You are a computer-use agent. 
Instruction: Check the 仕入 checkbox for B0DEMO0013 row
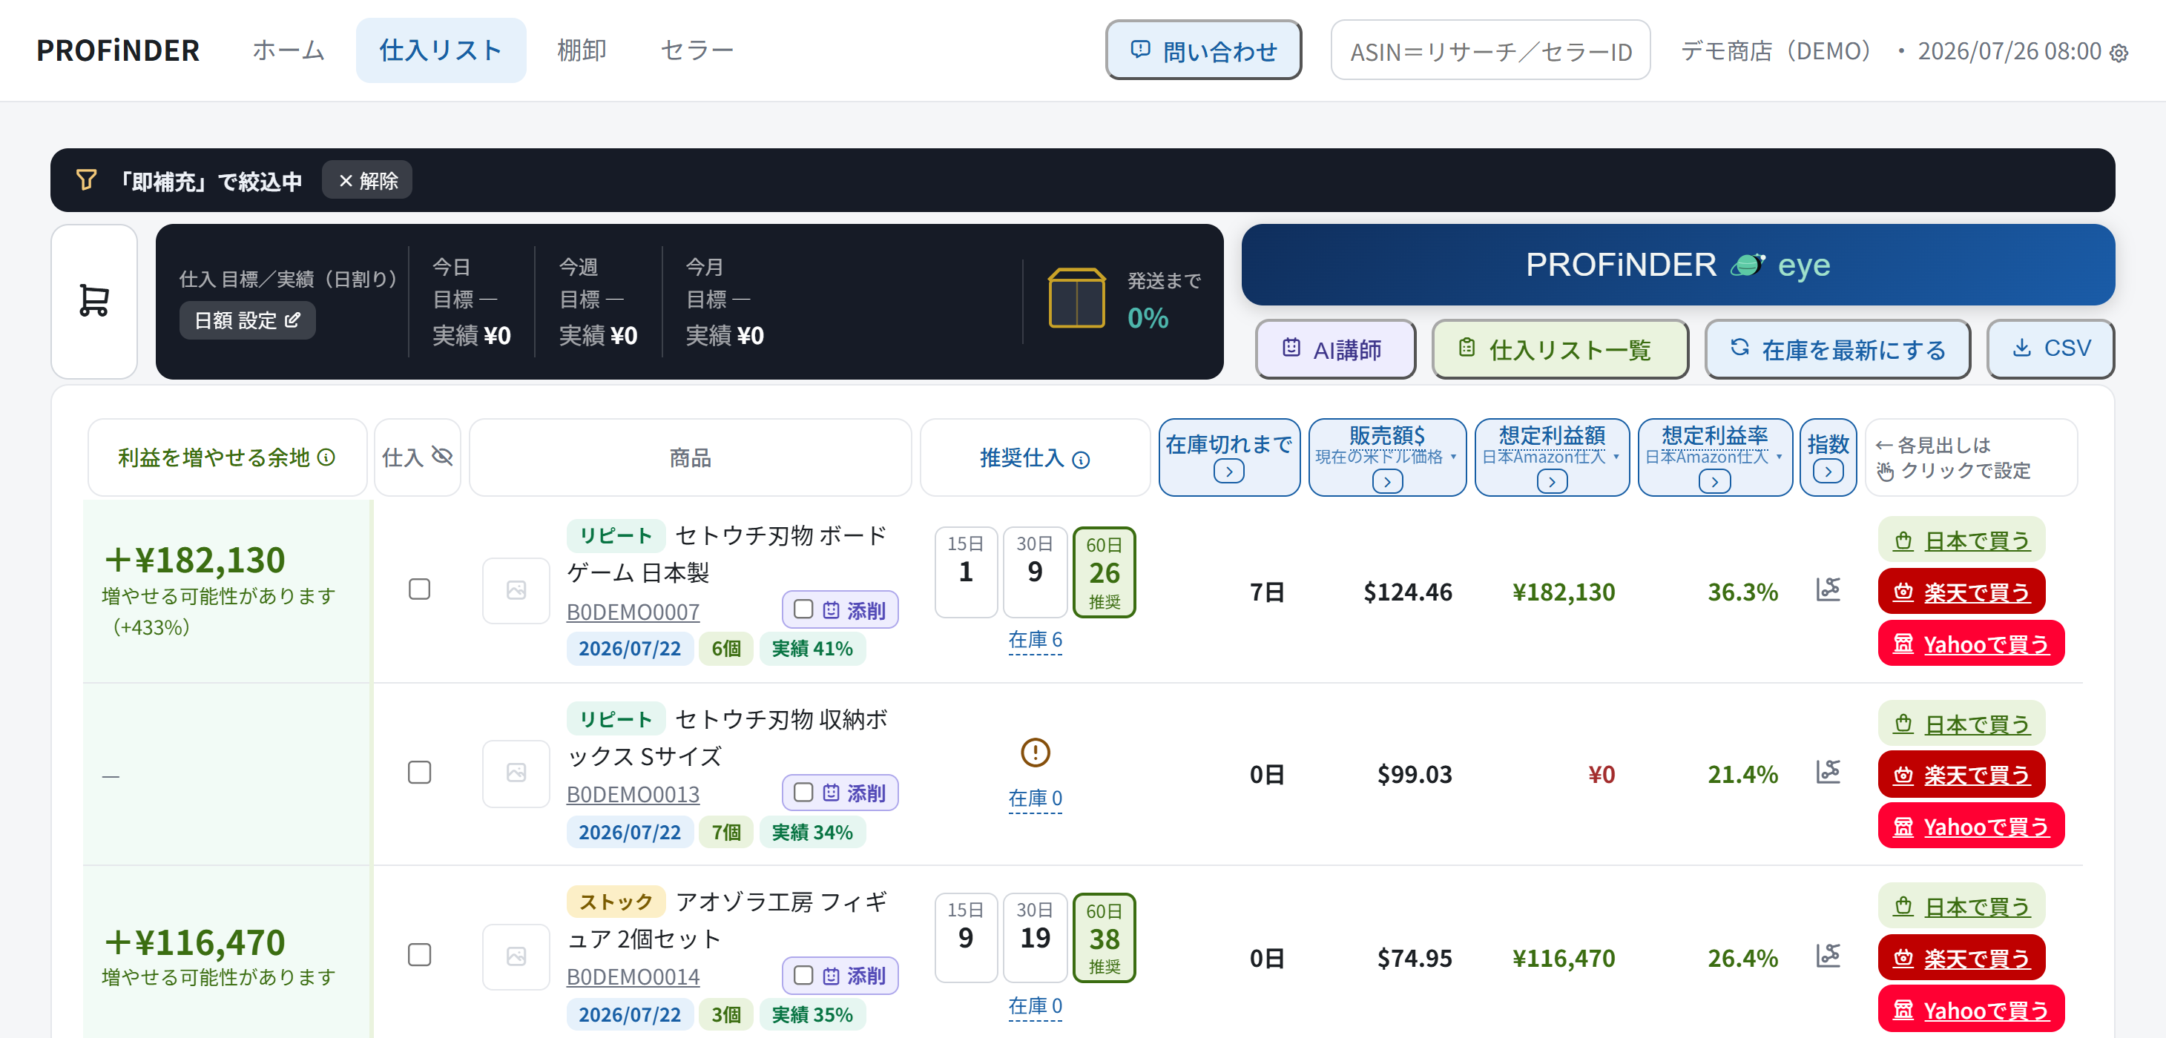[x=420, y=773]
